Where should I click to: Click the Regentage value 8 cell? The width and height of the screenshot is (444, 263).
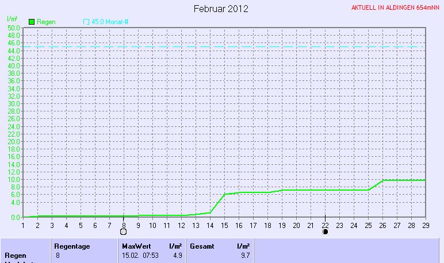point(58,254)
